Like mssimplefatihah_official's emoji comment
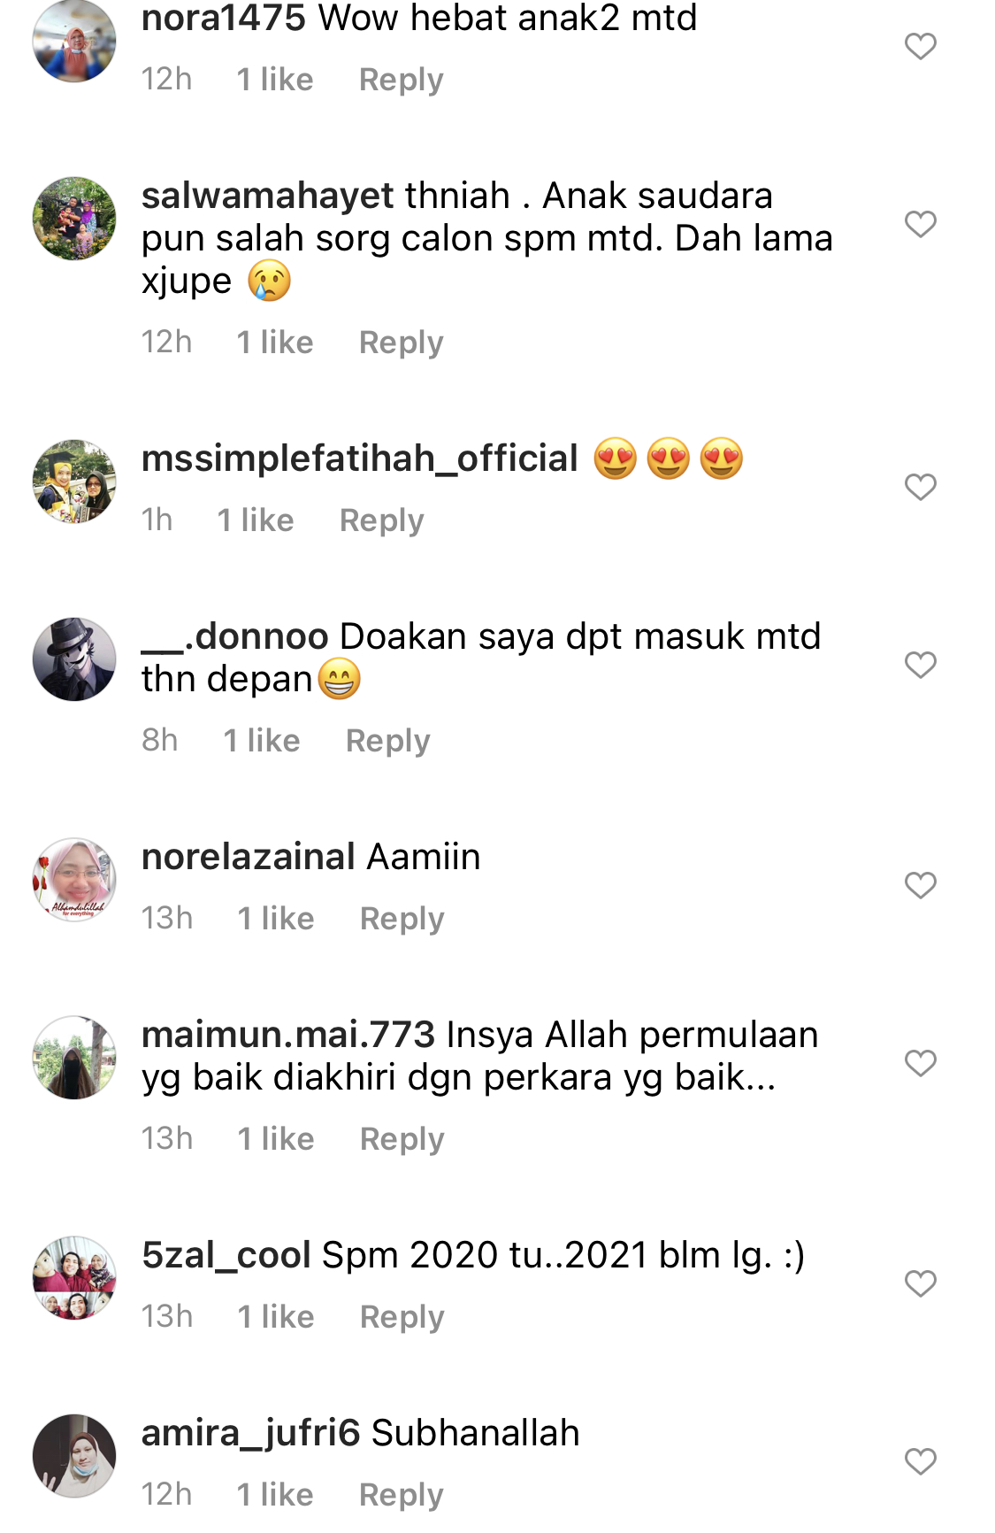This screenshot has width=995, height=1533. [920, 487]
